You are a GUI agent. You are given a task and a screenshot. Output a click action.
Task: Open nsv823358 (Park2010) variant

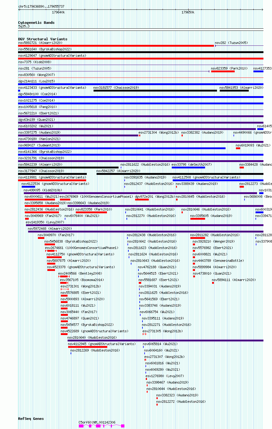pyautogui.click(x=94, y=209)
